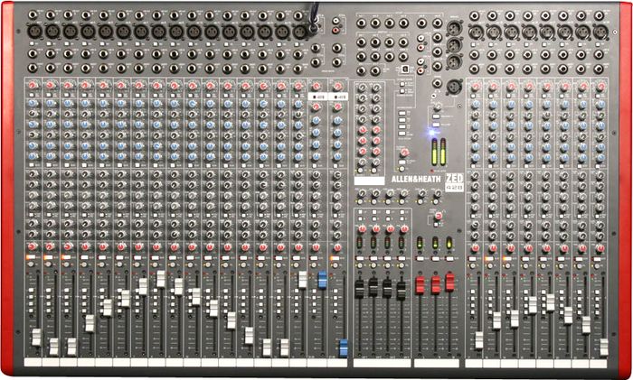Click the headphone jack left of lamp socket
This screenshot has height=380, width=633.
[437, 83]
